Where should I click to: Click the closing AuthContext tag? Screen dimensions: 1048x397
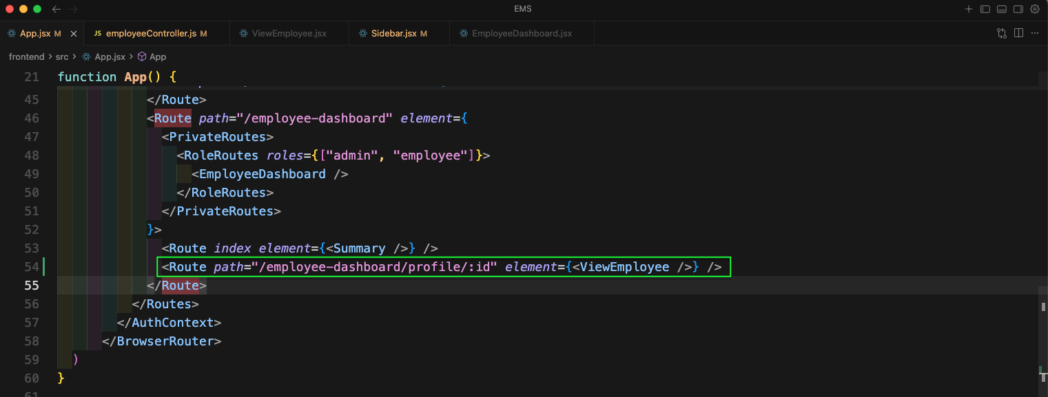tap(169, 323)
